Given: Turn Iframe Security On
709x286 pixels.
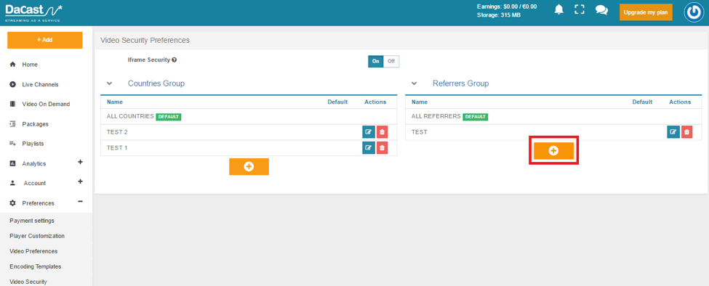Looking at the screenshot, I should (376, 62).
